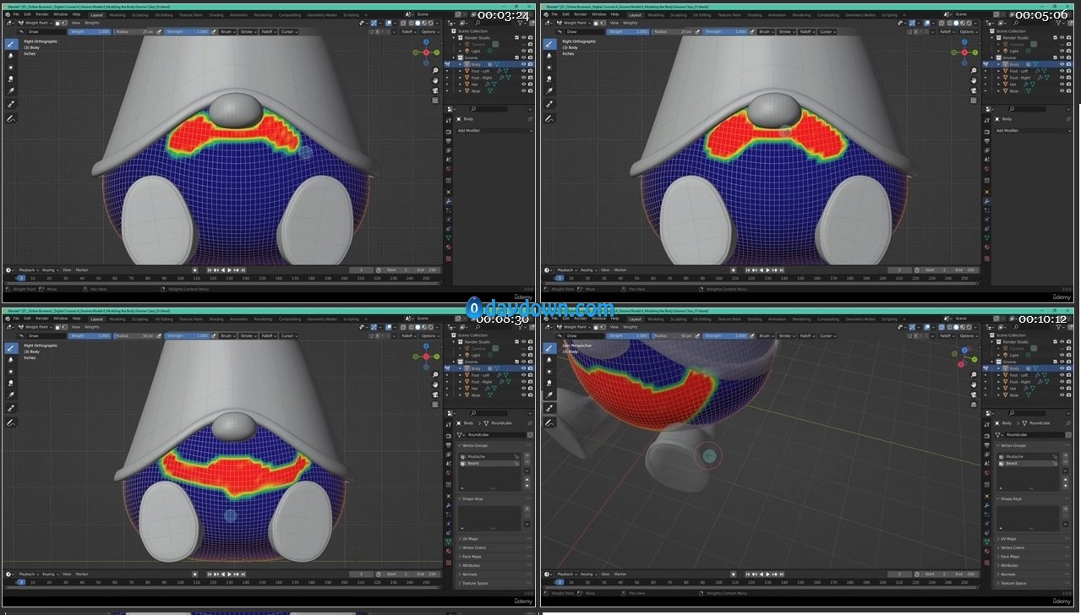Open the File menu in the 00:03:24 frame
Image resolution: width=1081 pixels, height=615 pixels.
(x=15, y=14)
